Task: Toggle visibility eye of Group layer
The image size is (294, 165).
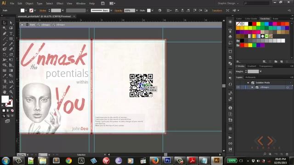Action: click(238, 87)
